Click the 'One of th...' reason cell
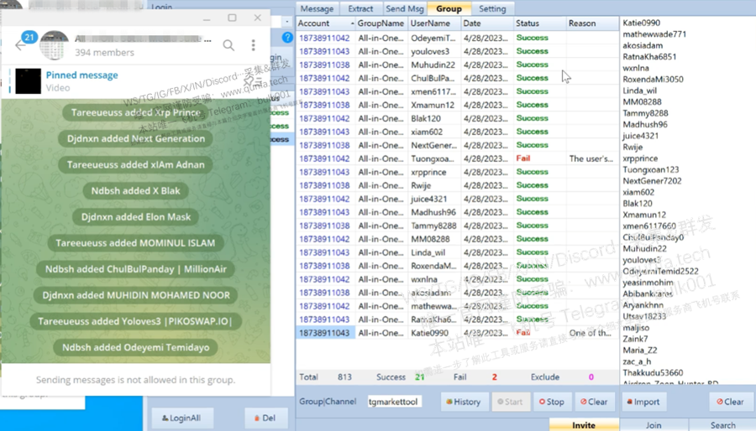This screenshot has width=756, height=431. point(591,333)
